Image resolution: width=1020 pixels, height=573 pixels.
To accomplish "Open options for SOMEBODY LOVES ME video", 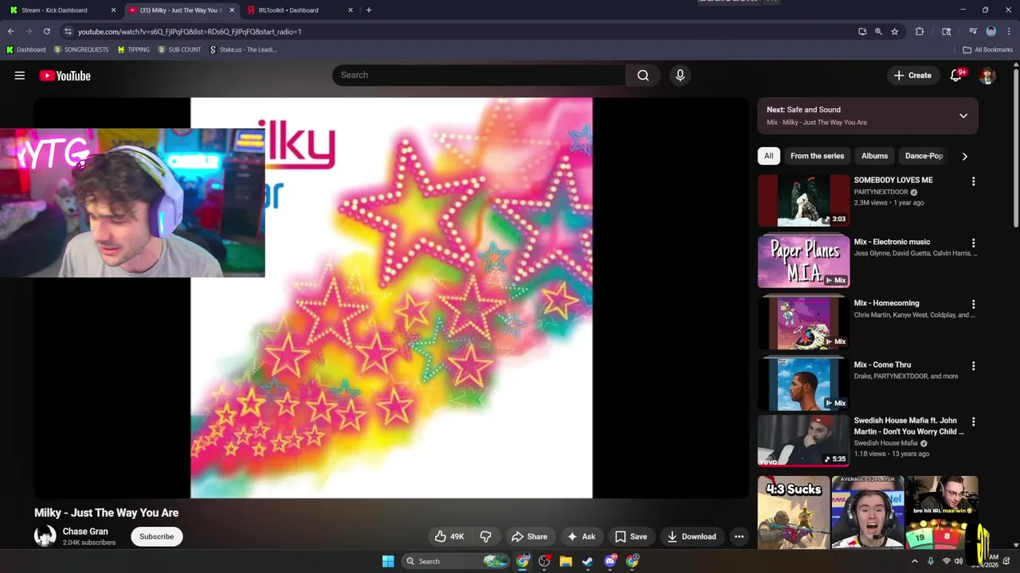I will click(x=973, y=181).
